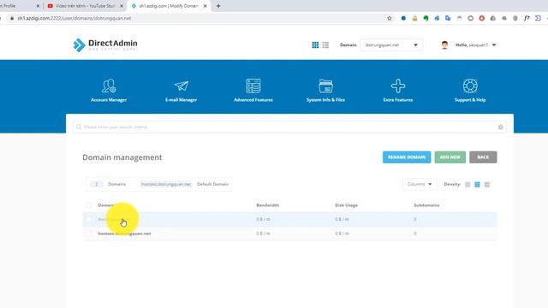Sort by the Bandwidth column header

pos(267,205)
